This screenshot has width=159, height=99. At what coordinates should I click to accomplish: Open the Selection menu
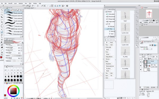pyautogui.click(x=21, y=3)
